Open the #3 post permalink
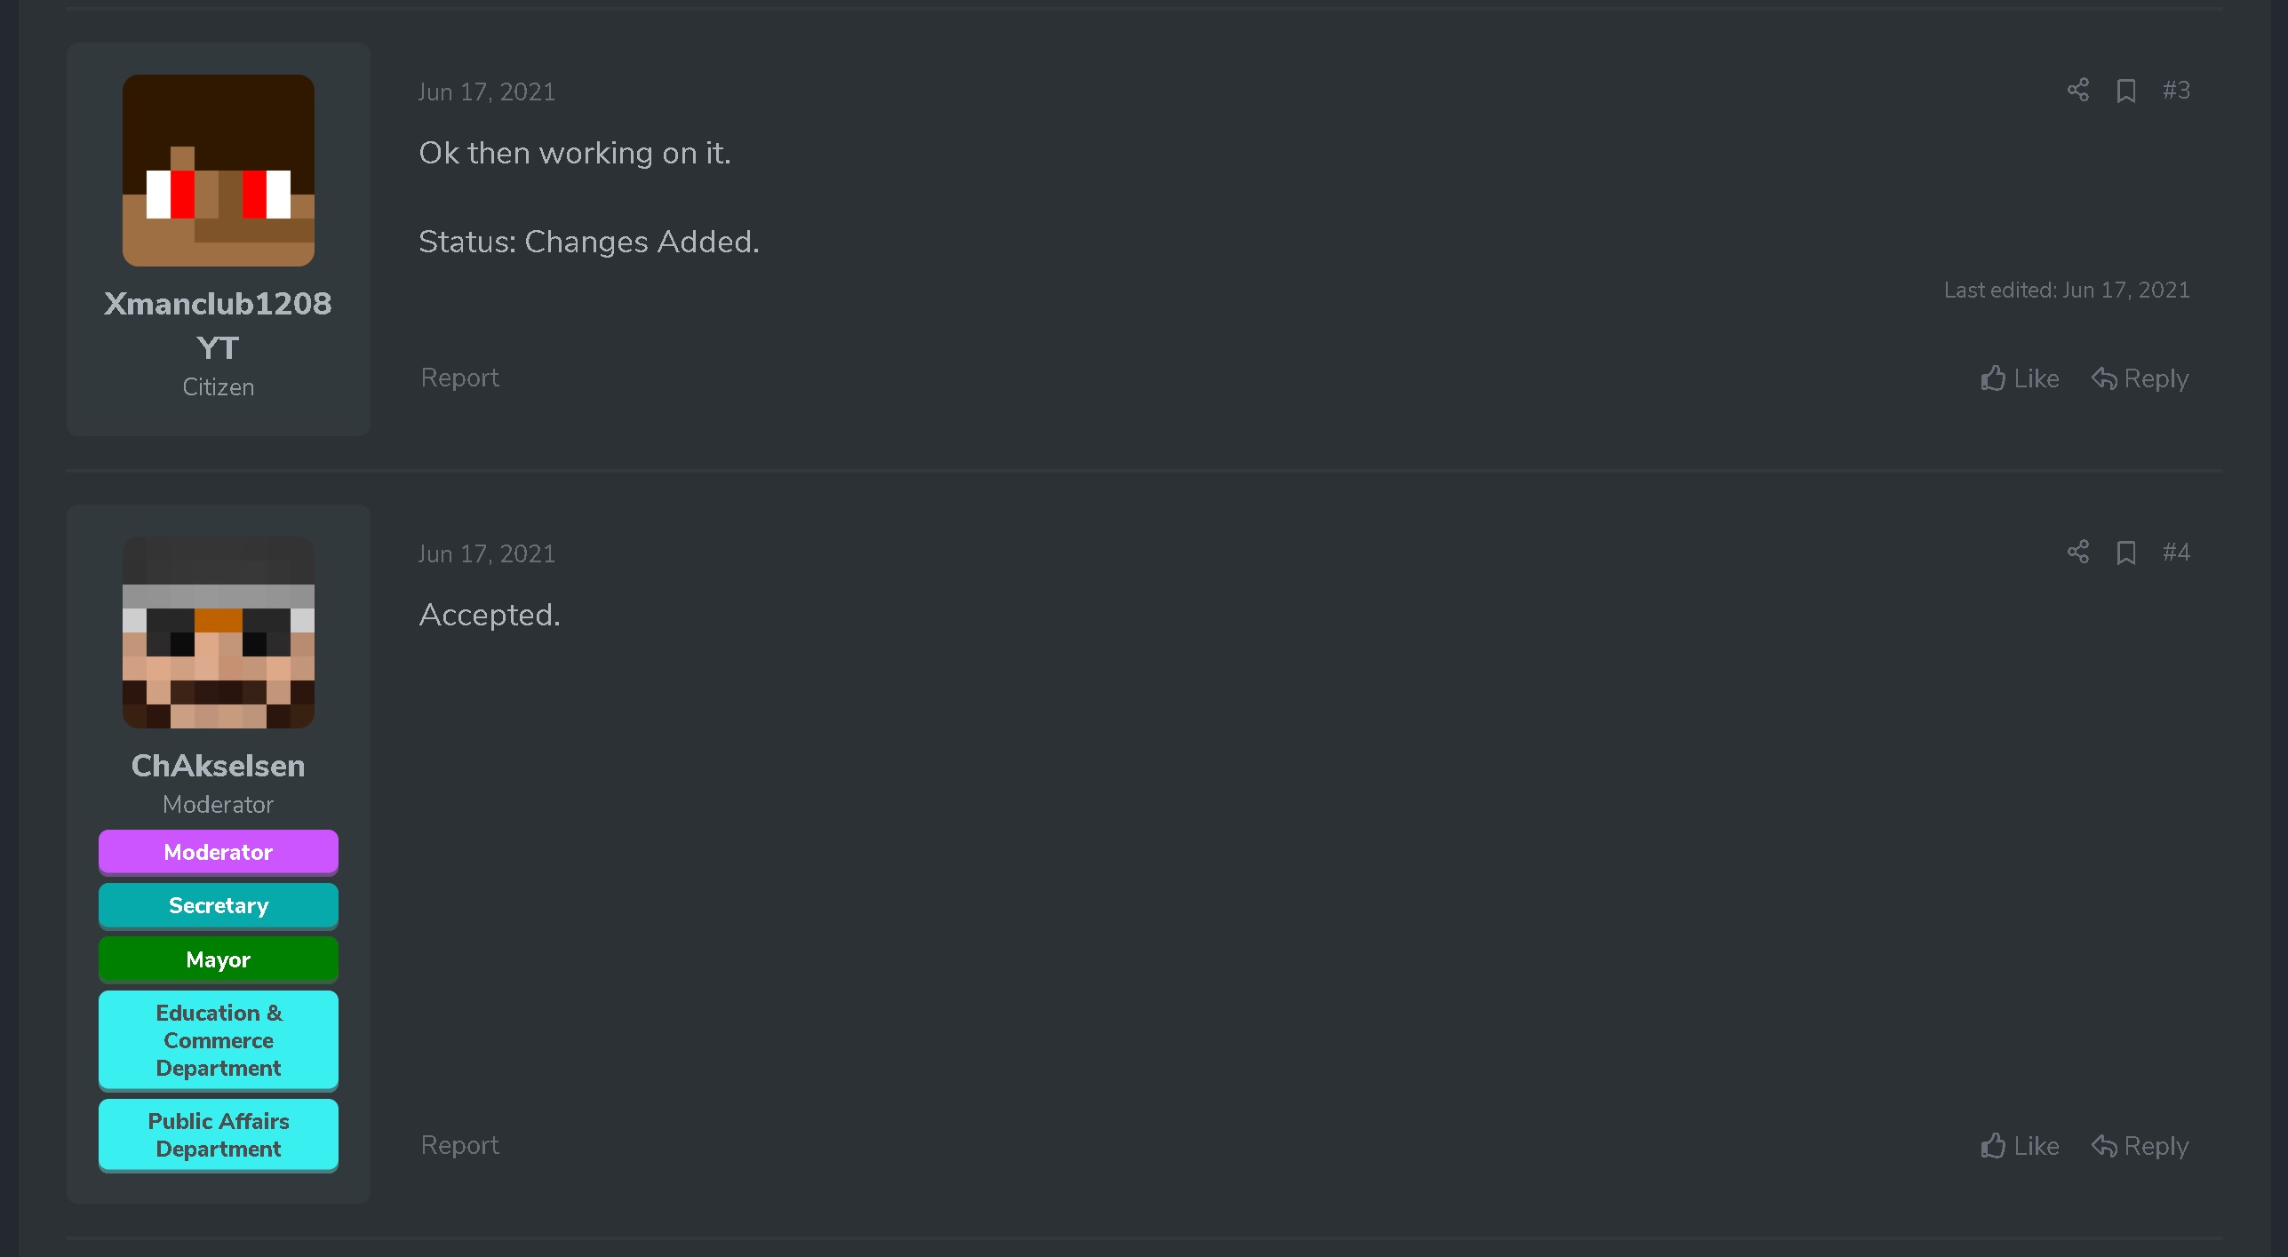The image size is (2288, 1257). (x=2176, y=90)
